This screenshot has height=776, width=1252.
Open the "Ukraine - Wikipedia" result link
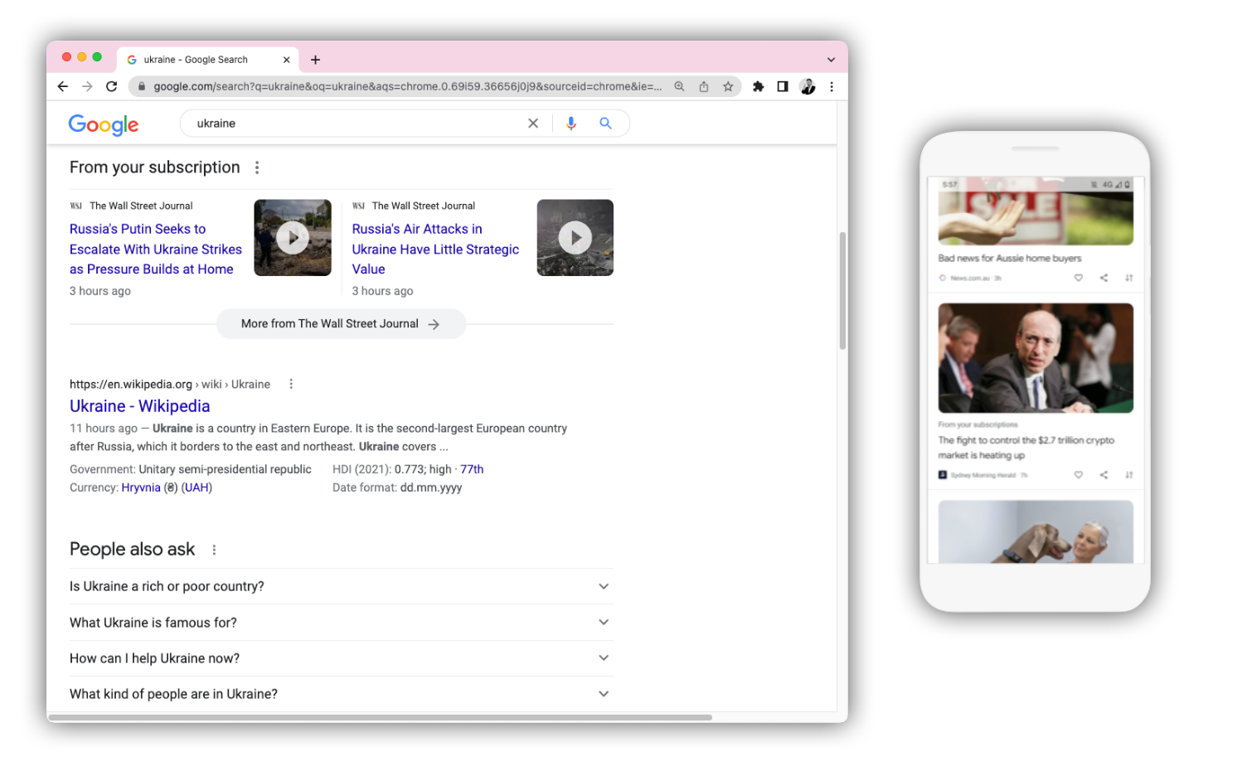(x=139, y=406)
